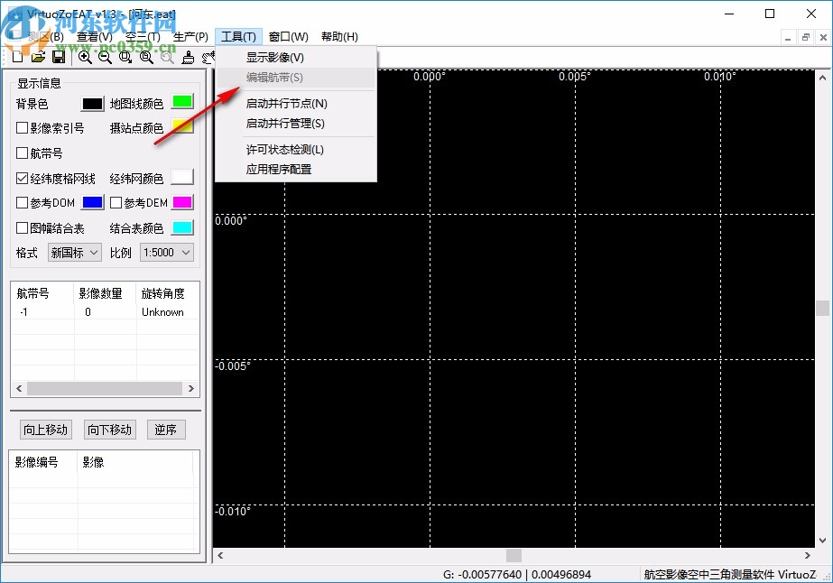
Task: Activate the zoom-to-region tool
Action: 126,57
